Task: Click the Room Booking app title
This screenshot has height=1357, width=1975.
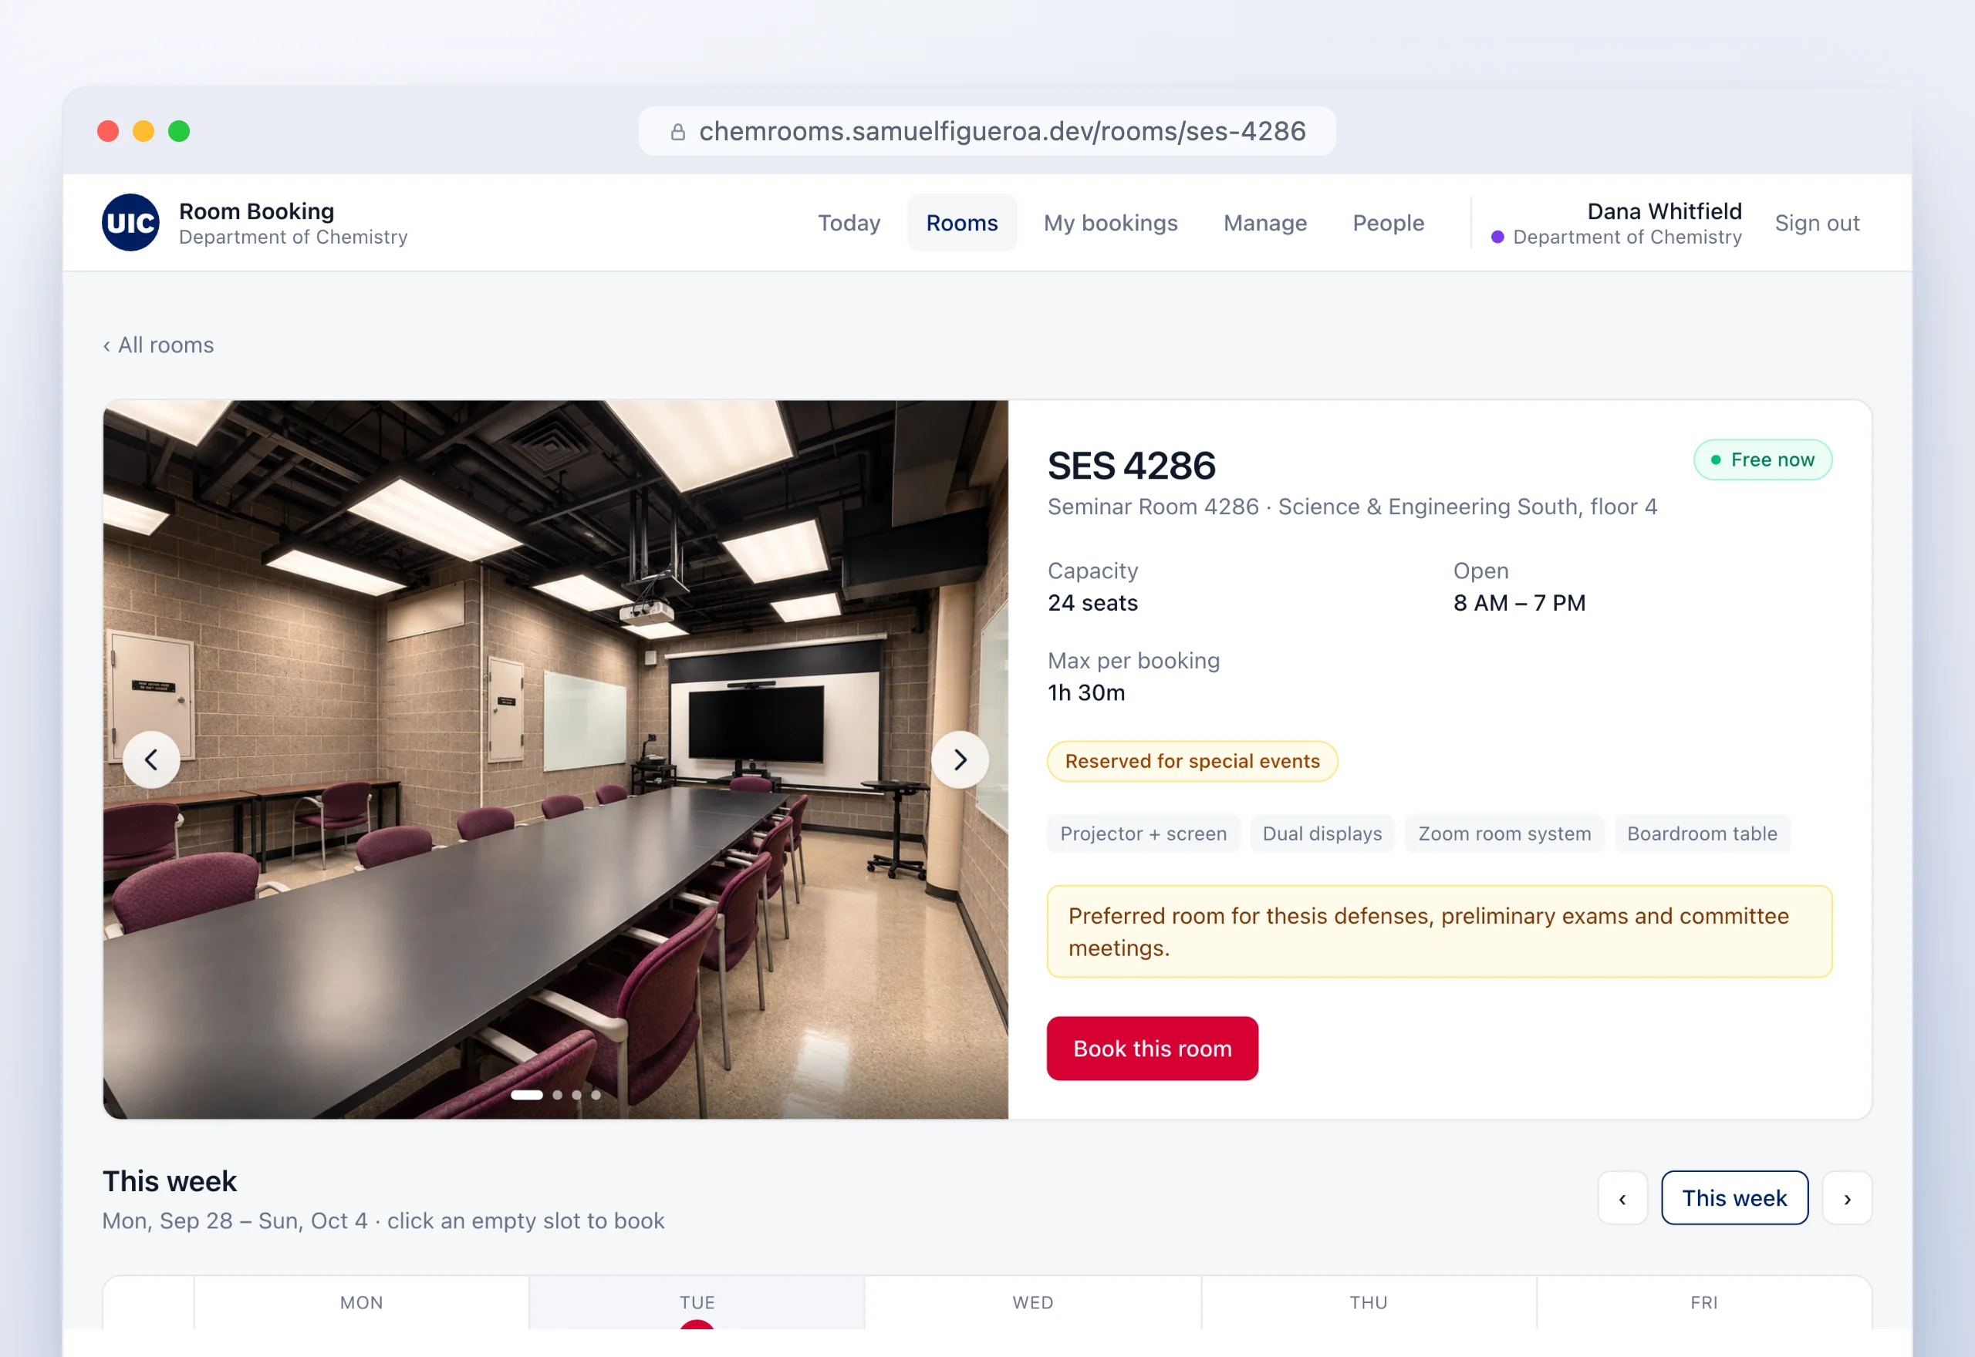Action: 256,210
